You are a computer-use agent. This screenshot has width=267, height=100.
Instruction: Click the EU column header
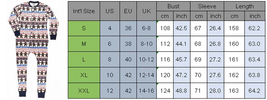click(x=128, y=11)
